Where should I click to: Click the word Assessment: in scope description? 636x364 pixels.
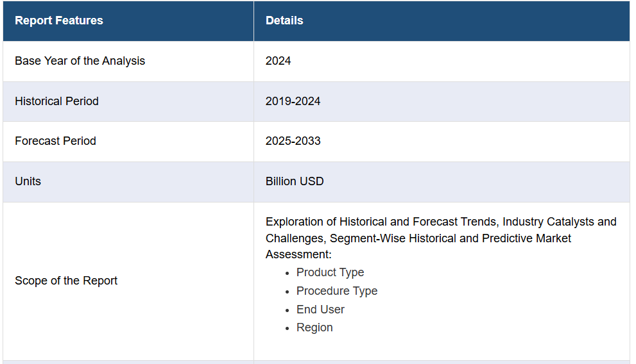(x=298, y=254)
